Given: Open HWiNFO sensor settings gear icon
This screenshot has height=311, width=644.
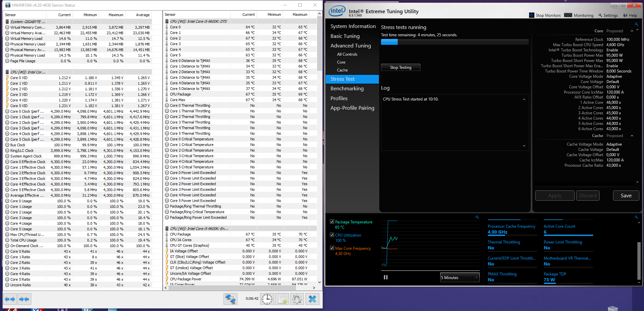Looking at the screenshot, I should tap(297, 299).
